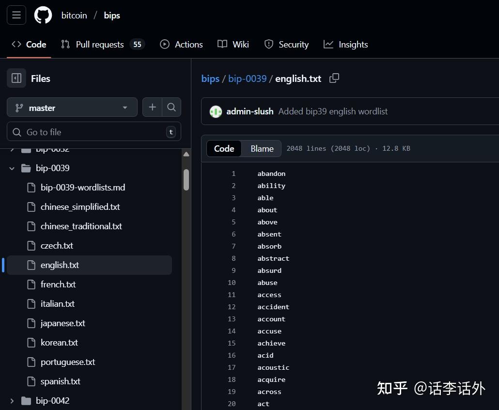Screen dimensions: 499x410
Task: Open the file search magnifier button
Action: (x=172, y=107)
